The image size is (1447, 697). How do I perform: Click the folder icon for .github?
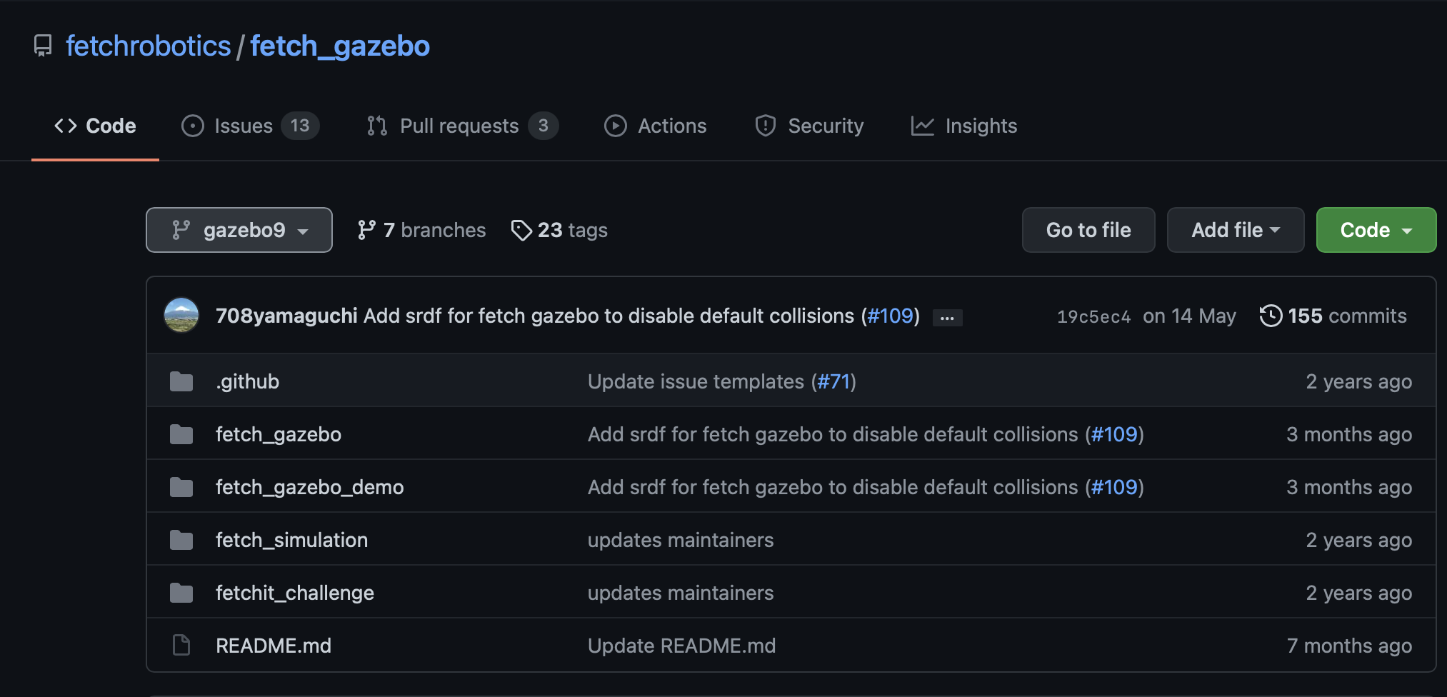click(x=181, y=381)
